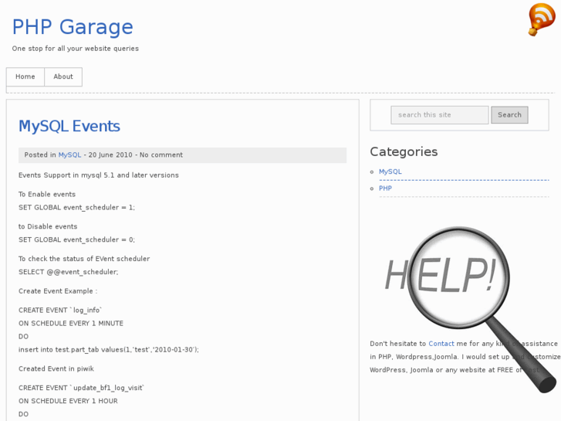Open the No comment link
The width and height of the screenshot is (561, 421).
[161, 155]
